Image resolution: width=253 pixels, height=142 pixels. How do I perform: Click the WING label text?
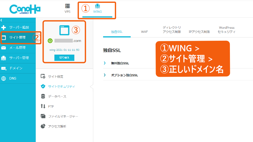[x=97, y=12]
